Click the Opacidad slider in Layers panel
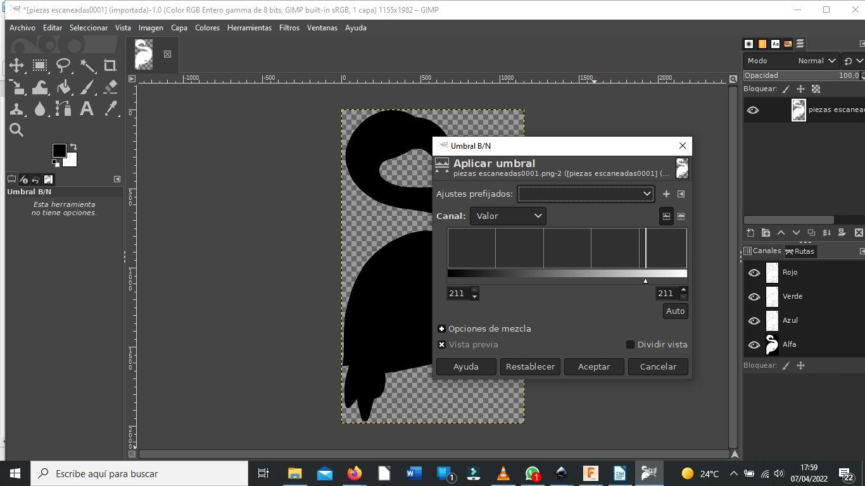 802,75
